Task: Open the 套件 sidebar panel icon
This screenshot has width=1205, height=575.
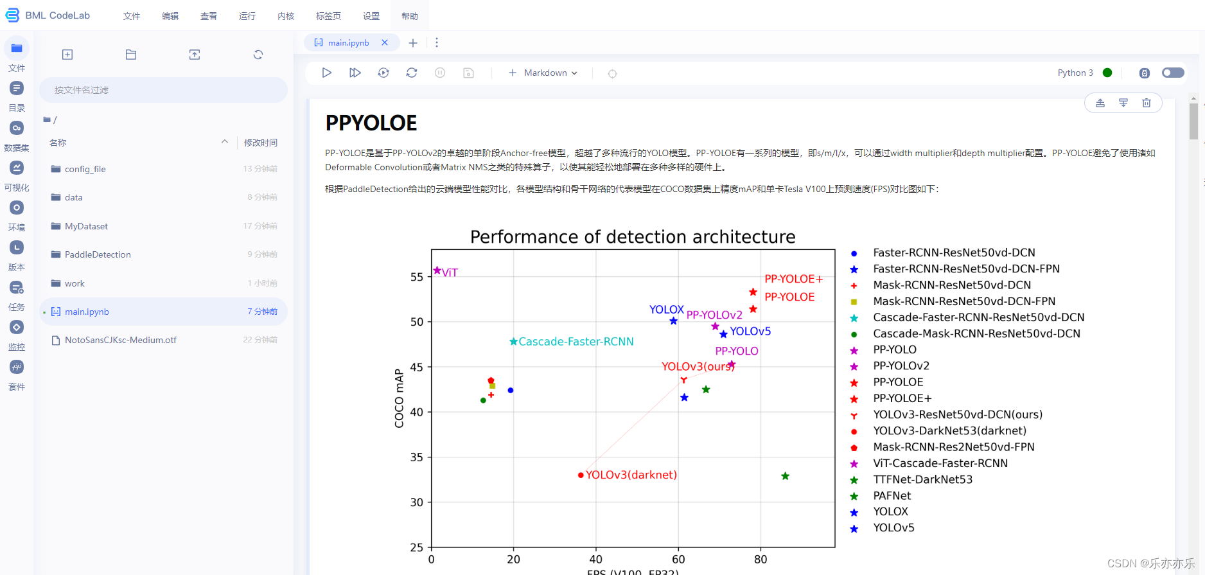Action: pos(17,367)
